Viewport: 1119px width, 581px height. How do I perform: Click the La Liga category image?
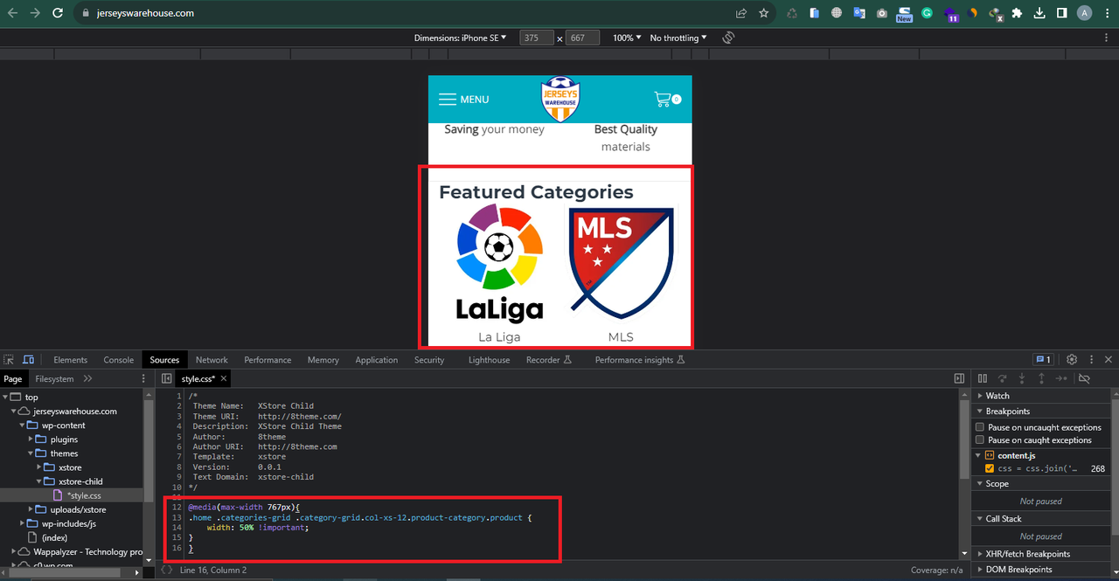[x=499, y=264]
